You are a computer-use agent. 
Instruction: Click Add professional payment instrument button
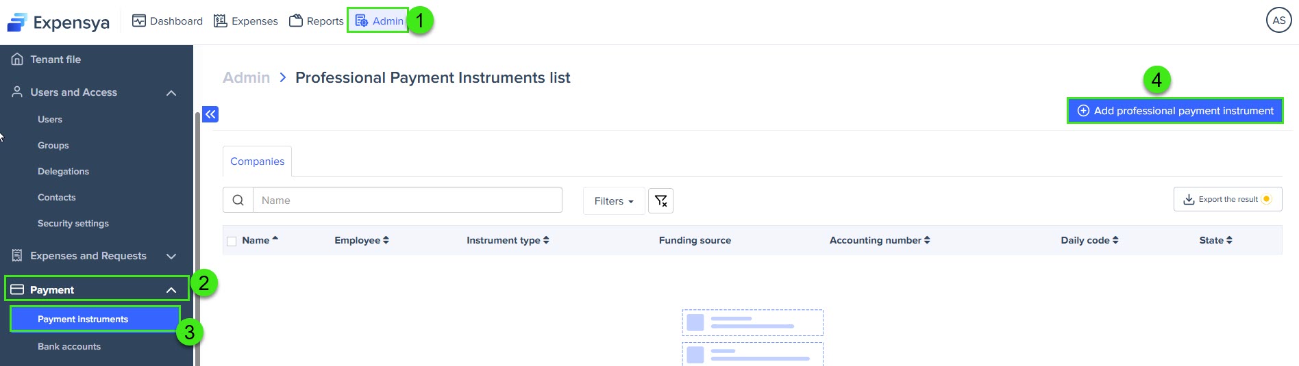tap(1175, 111)
